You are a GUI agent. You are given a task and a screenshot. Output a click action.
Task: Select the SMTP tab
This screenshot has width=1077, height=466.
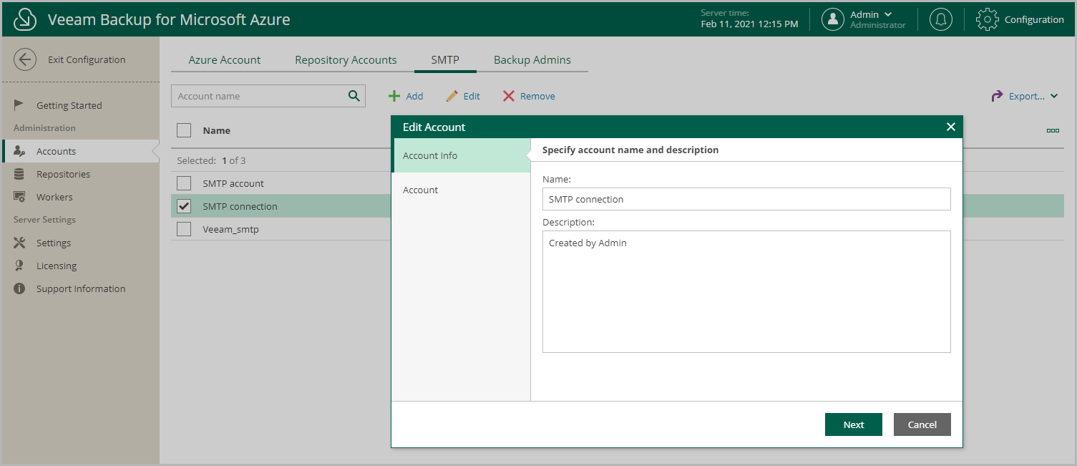(x=445, y=60)
